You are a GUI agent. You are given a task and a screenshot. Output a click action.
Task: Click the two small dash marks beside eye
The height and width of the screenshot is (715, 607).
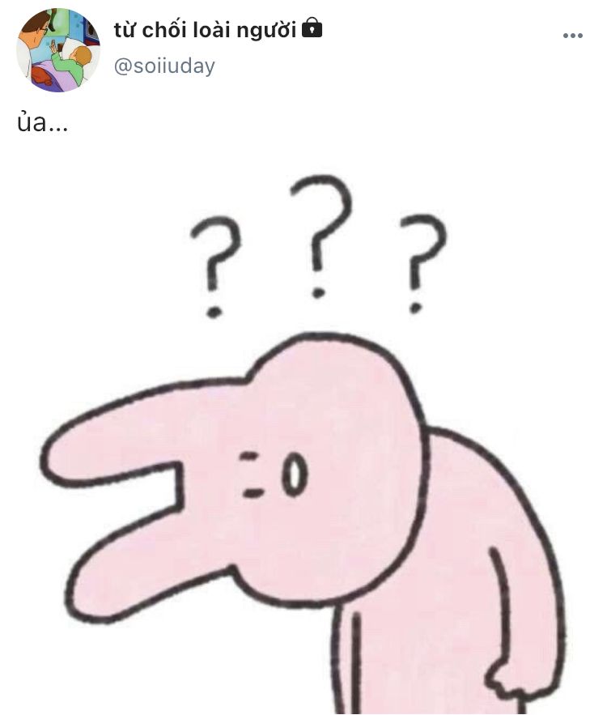pyautogui.click(x=251, y=475)
